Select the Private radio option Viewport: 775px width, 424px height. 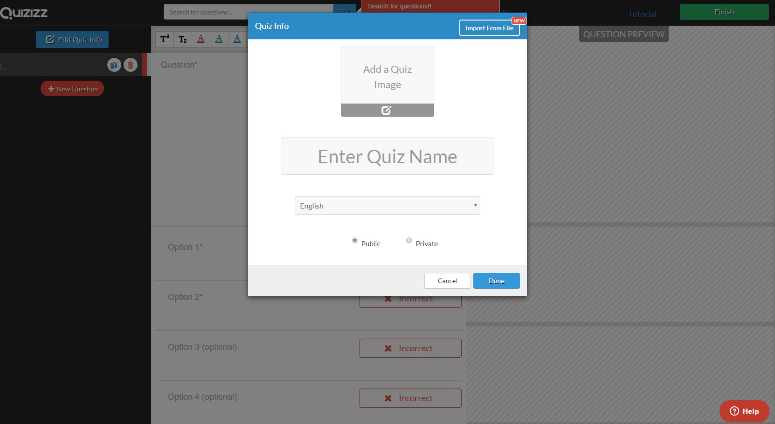(409, 241)
